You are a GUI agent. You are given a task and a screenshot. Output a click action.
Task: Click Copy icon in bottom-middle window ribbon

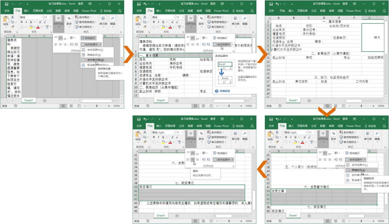coord(145,137)
